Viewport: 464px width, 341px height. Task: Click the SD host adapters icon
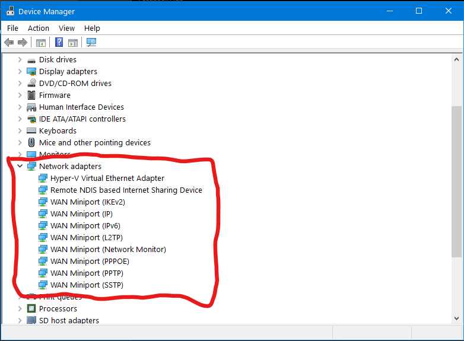[x=31, y=320]
